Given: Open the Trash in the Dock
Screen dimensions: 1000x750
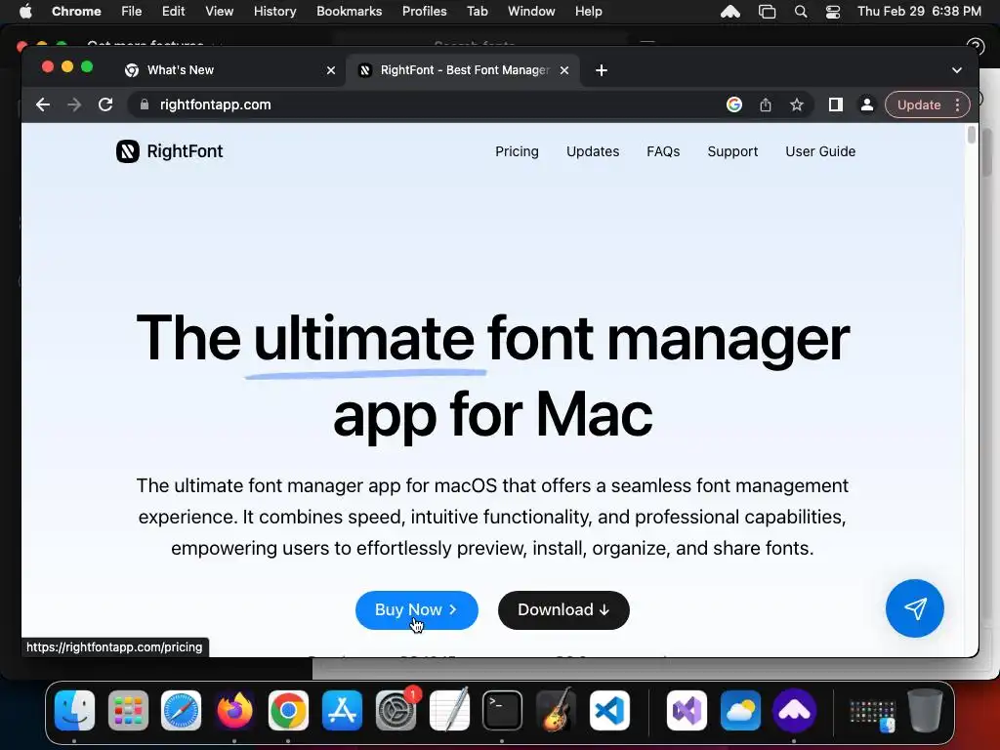Looking at the screenshot, I should click(926, 711).
